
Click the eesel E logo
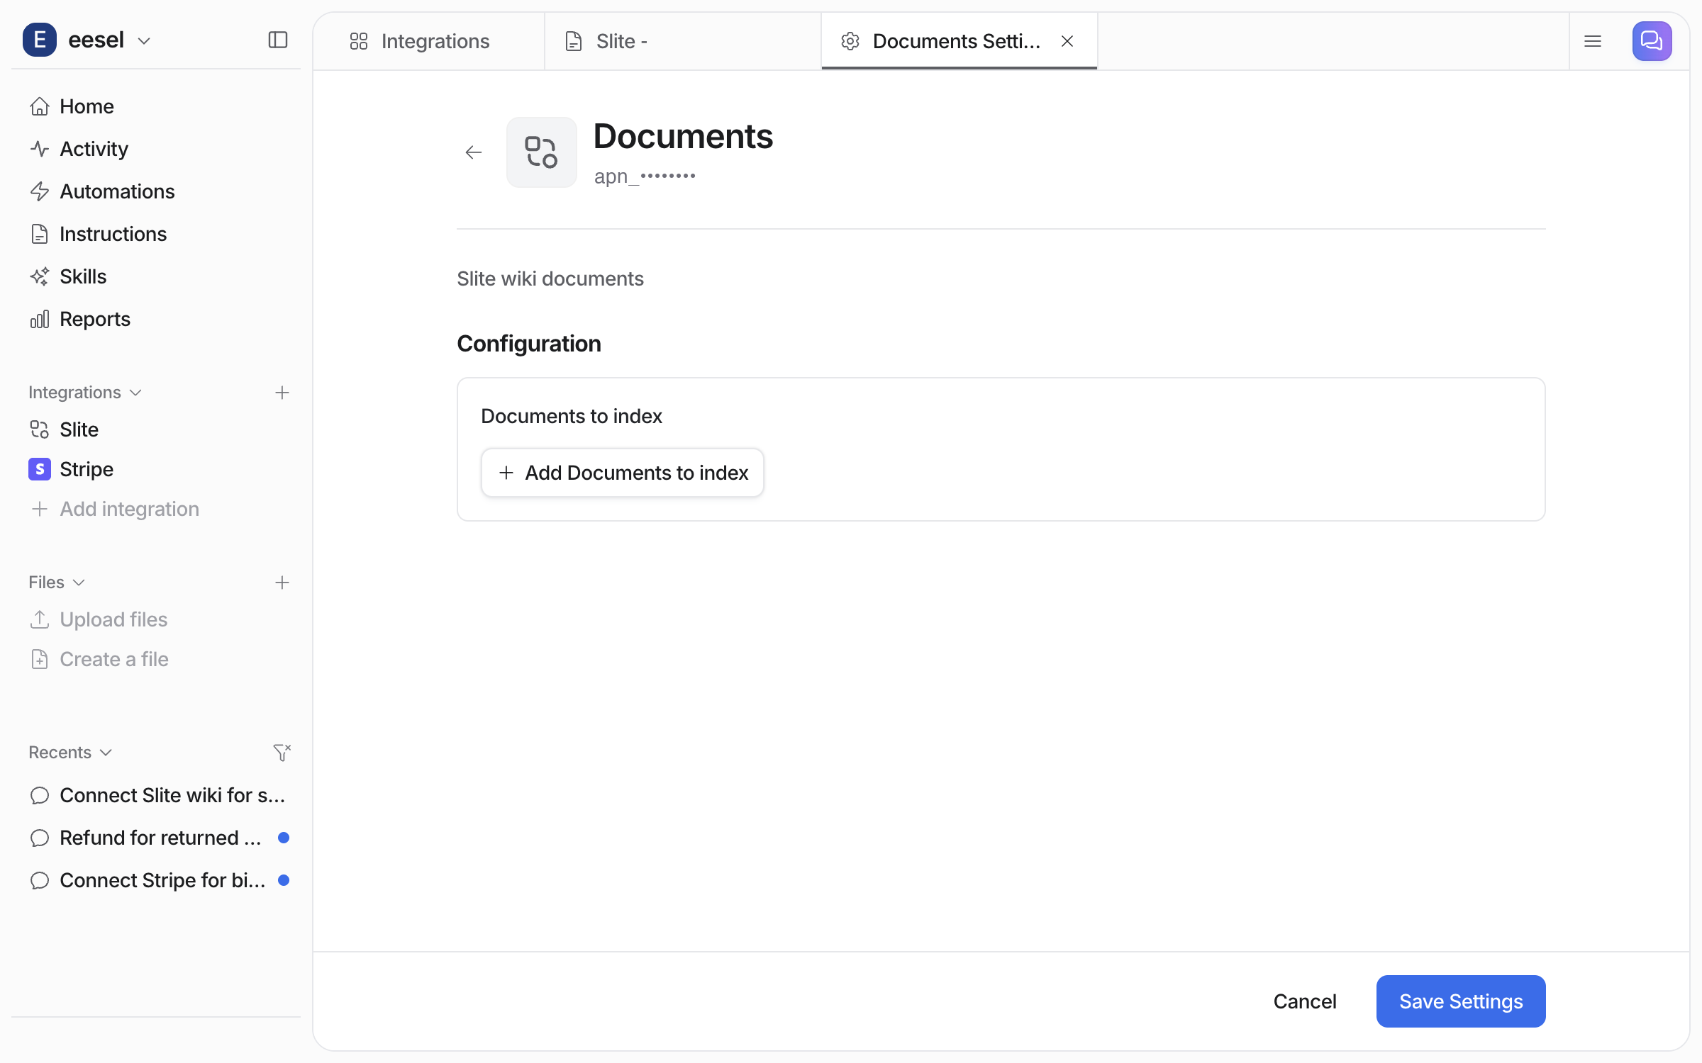click(39, 40)
